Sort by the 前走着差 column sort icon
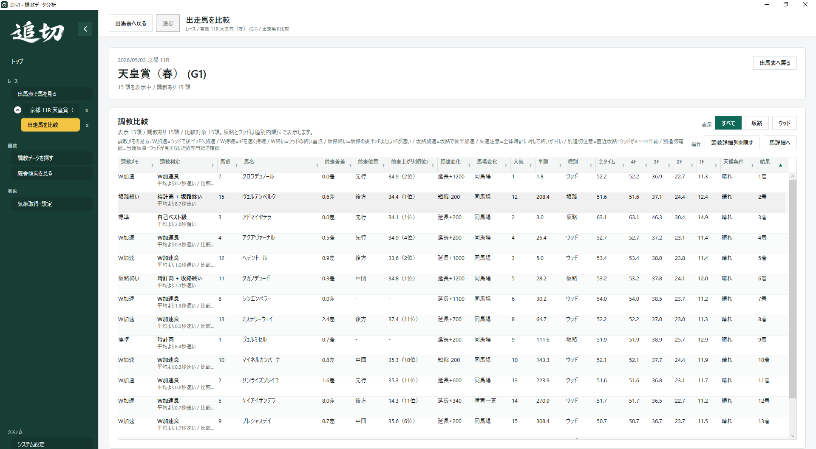This screenshot has height=449, width=816. 350,165
